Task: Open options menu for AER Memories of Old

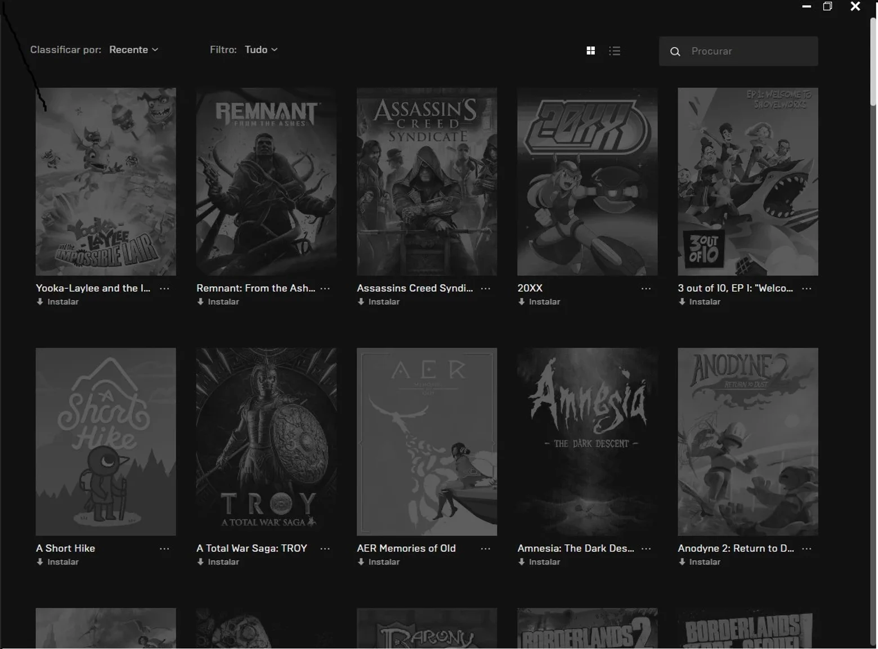Action: 486,549
